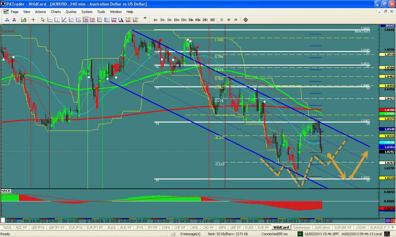This screenshot has height=237, width=396.
Task: Open the chart indicator icon in toolbar
Action: pos(23,20)
